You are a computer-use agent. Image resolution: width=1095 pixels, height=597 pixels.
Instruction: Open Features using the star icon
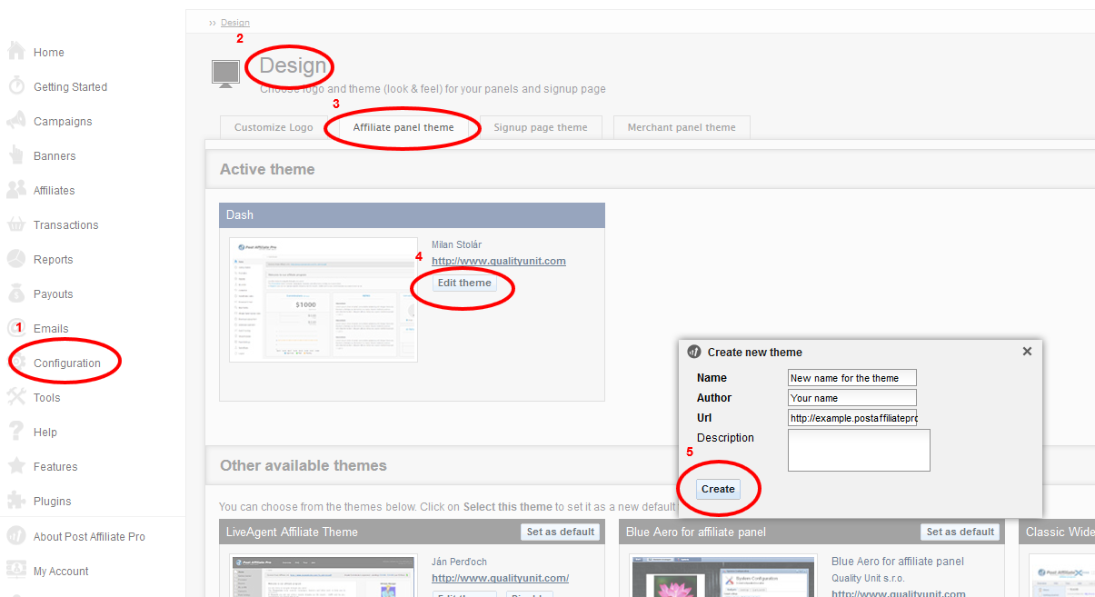(15, 466)
